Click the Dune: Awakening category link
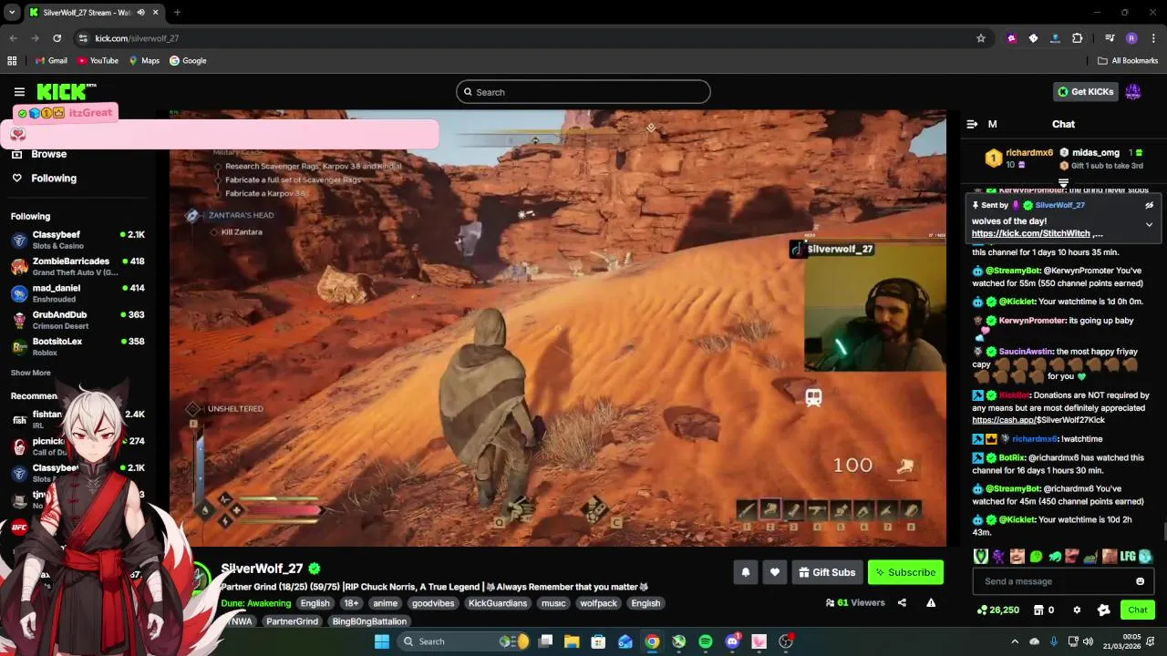The height and width of the screenshot is (656, 1167). click(x=256, y=603)
